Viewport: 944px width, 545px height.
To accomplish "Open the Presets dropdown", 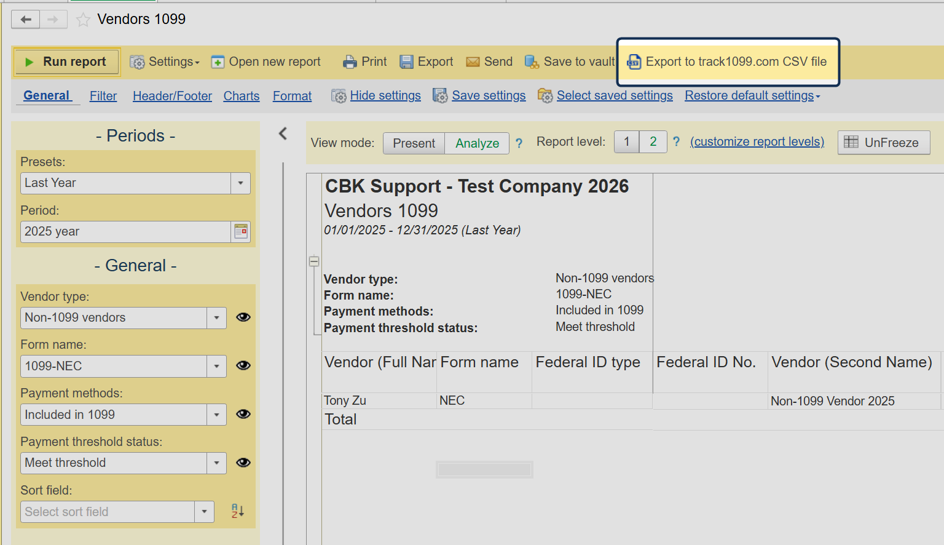I will point(240,183).
